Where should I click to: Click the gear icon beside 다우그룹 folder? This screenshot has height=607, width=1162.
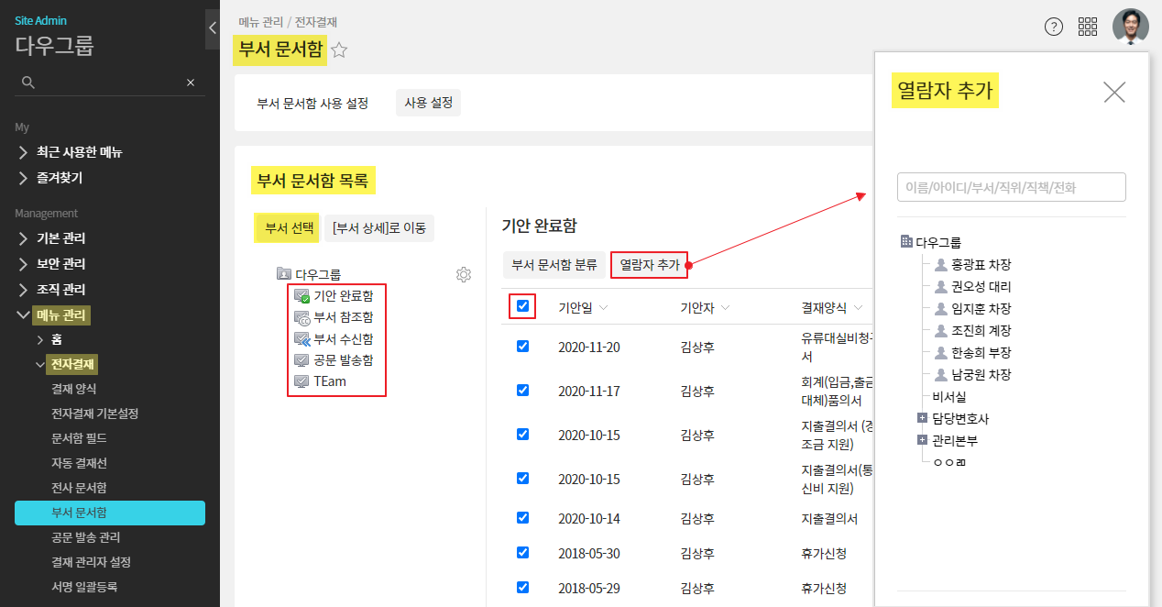(x=464, y=274)
